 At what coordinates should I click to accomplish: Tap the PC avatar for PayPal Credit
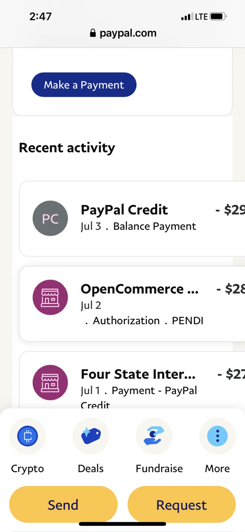pos(50,218)
